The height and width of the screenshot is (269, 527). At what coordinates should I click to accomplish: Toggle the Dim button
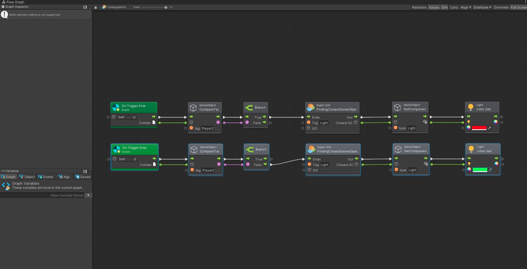(444, 7)
